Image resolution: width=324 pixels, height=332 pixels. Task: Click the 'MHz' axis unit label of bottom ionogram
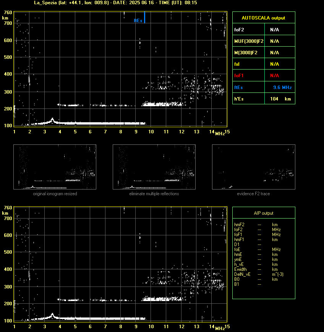click(220, 329)
